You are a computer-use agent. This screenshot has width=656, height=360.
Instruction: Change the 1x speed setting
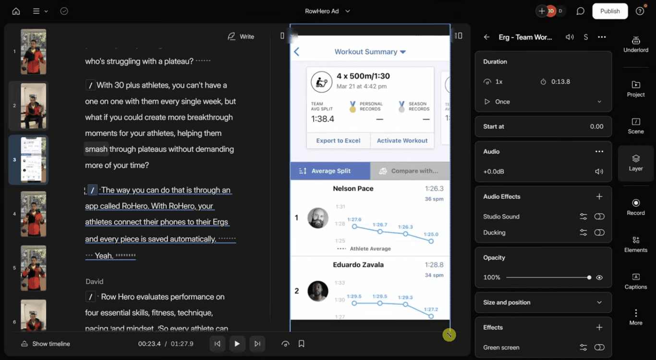point(493,82)
